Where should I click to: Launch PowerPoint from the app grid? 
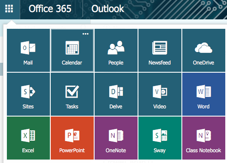click(x=72, y=138)
